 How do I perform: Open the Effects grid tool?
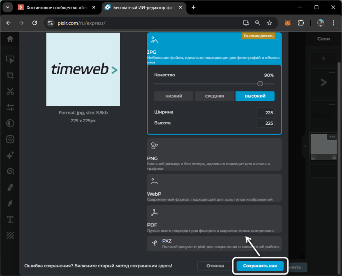click(x=10, y=139)
